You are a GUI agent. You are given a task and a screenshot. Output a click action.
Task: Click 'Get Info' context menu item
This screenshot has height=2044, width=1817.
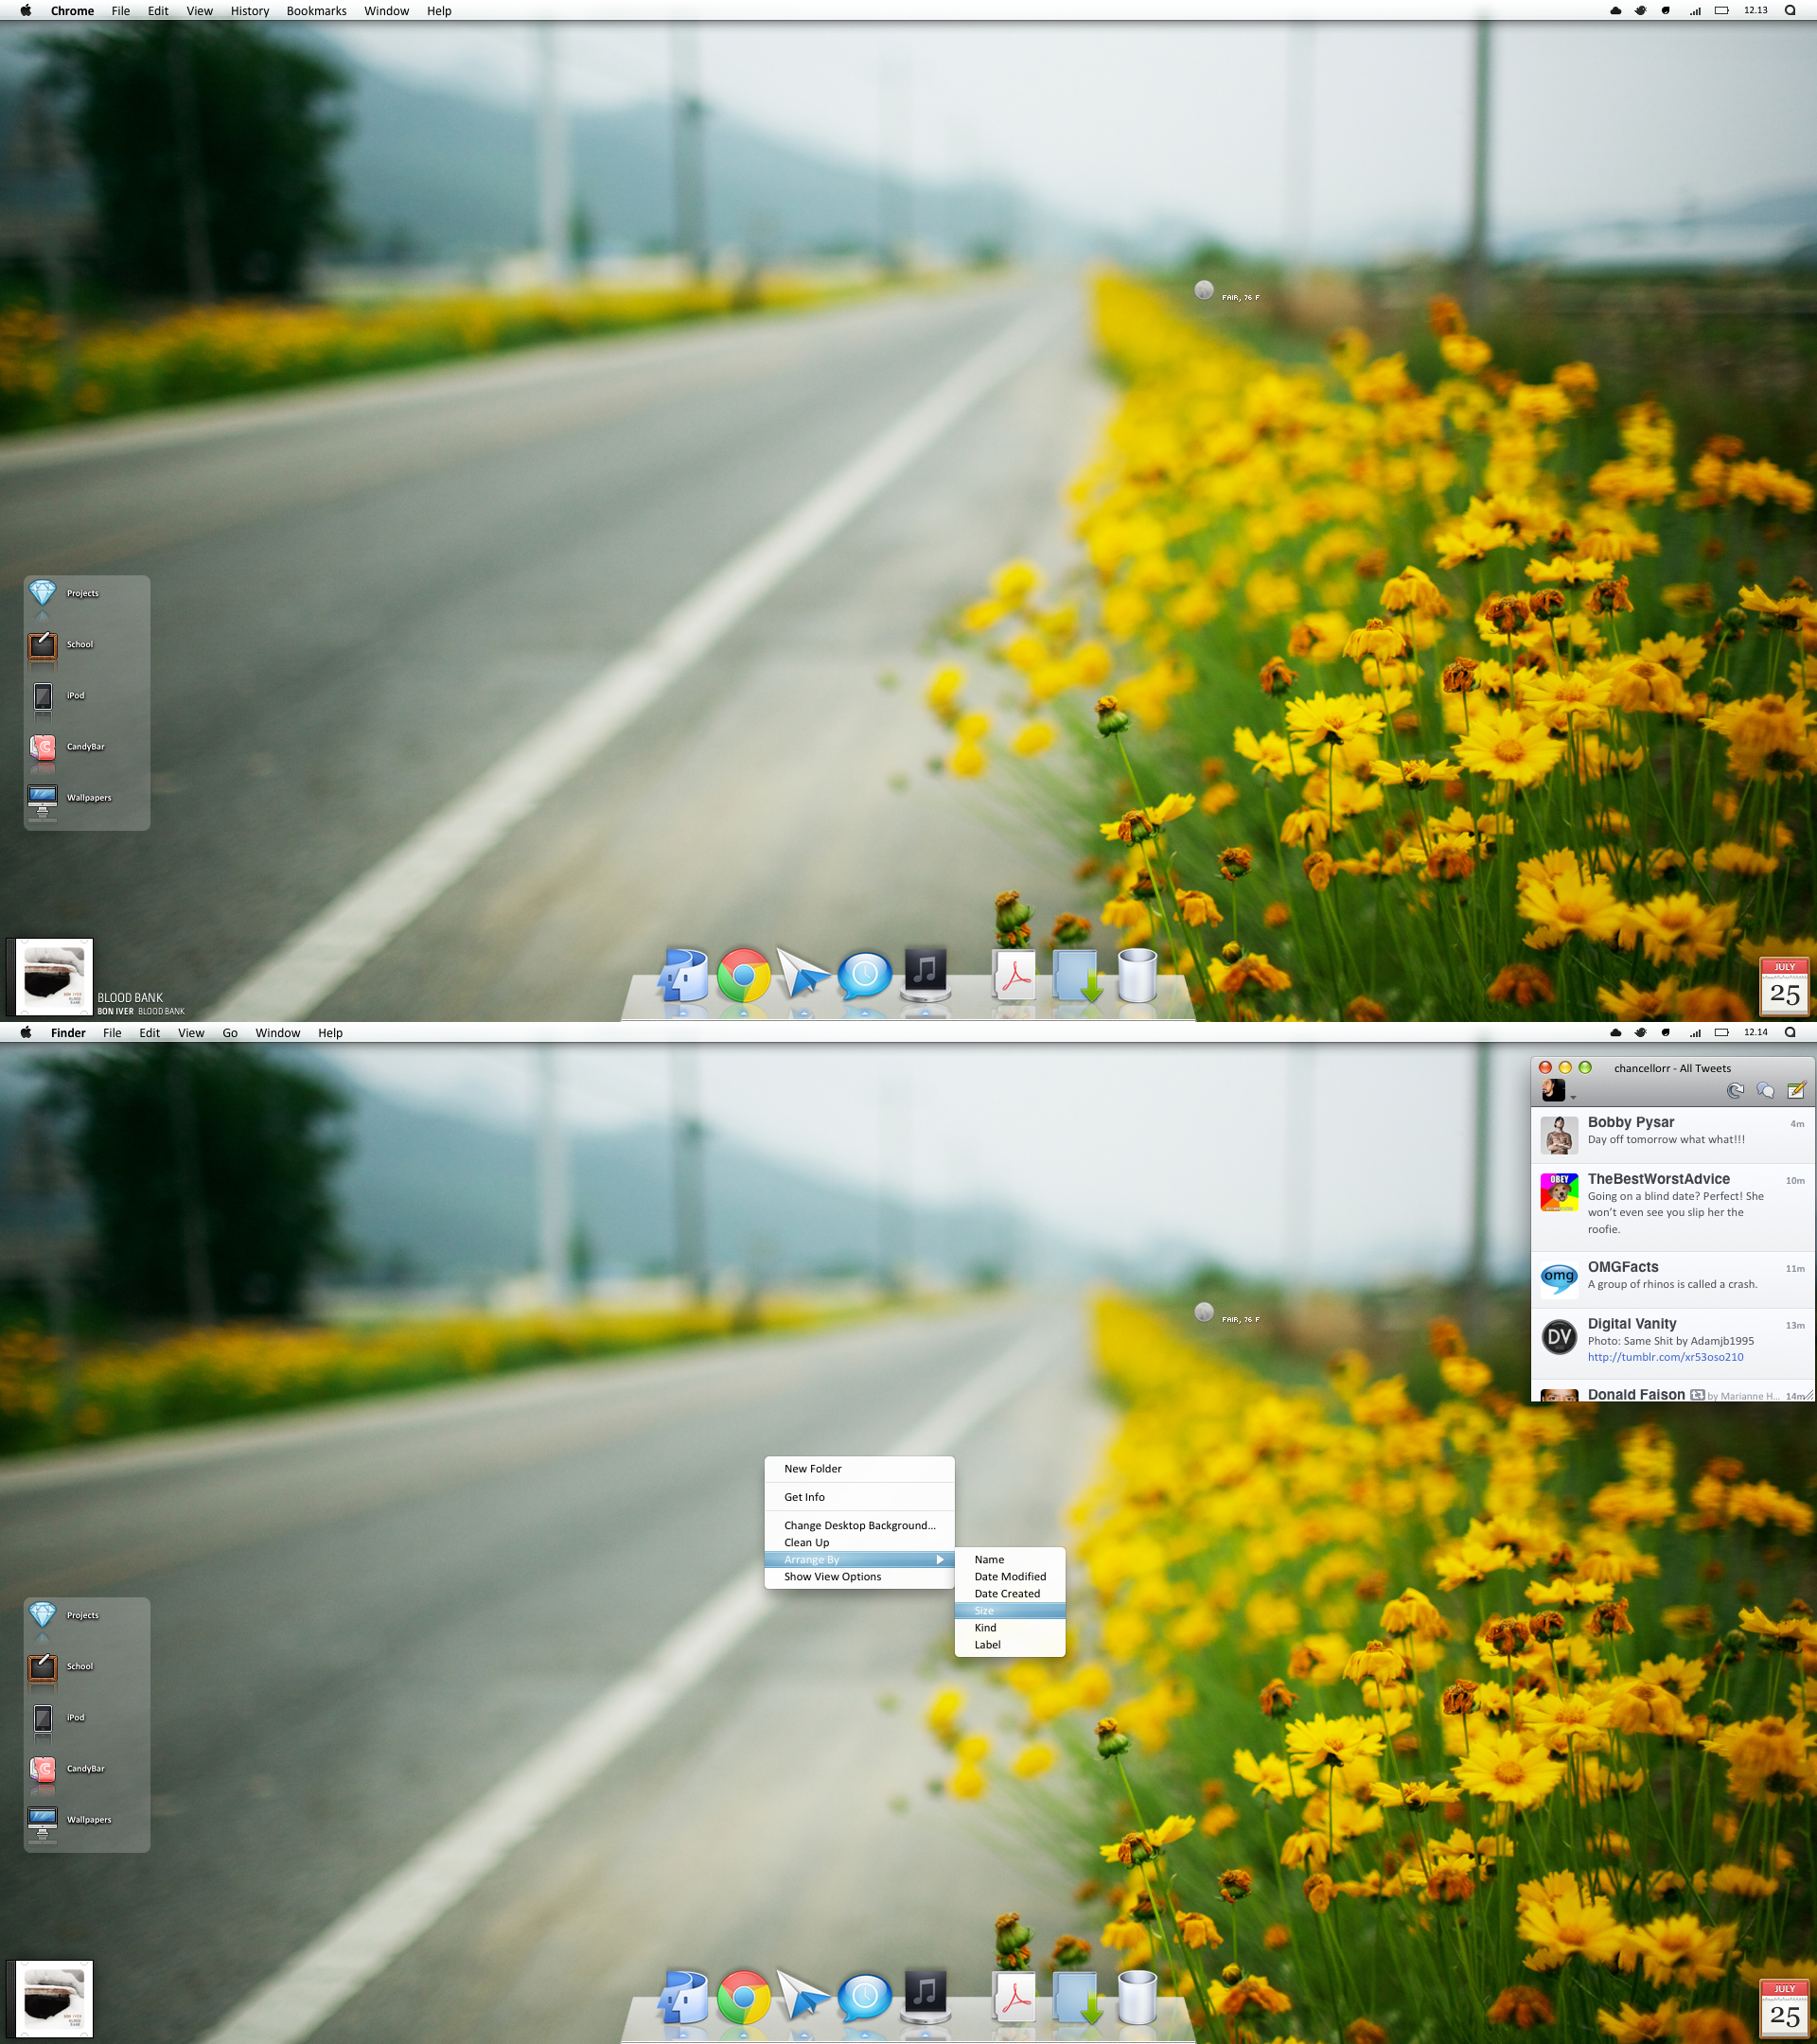[x=807, y=1495]
